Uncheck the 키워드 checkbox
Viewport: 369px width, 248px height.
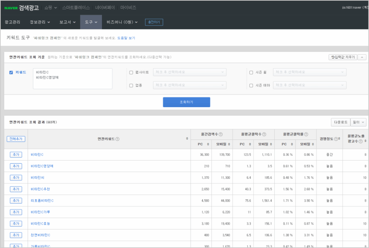pos(11,73)
